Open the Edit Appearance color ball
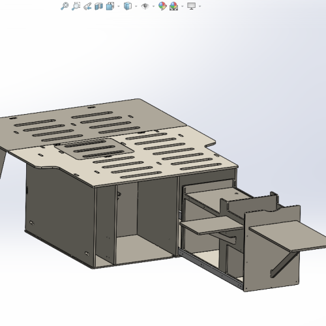Viewport: 326px width, 326px height. [162, 6]
